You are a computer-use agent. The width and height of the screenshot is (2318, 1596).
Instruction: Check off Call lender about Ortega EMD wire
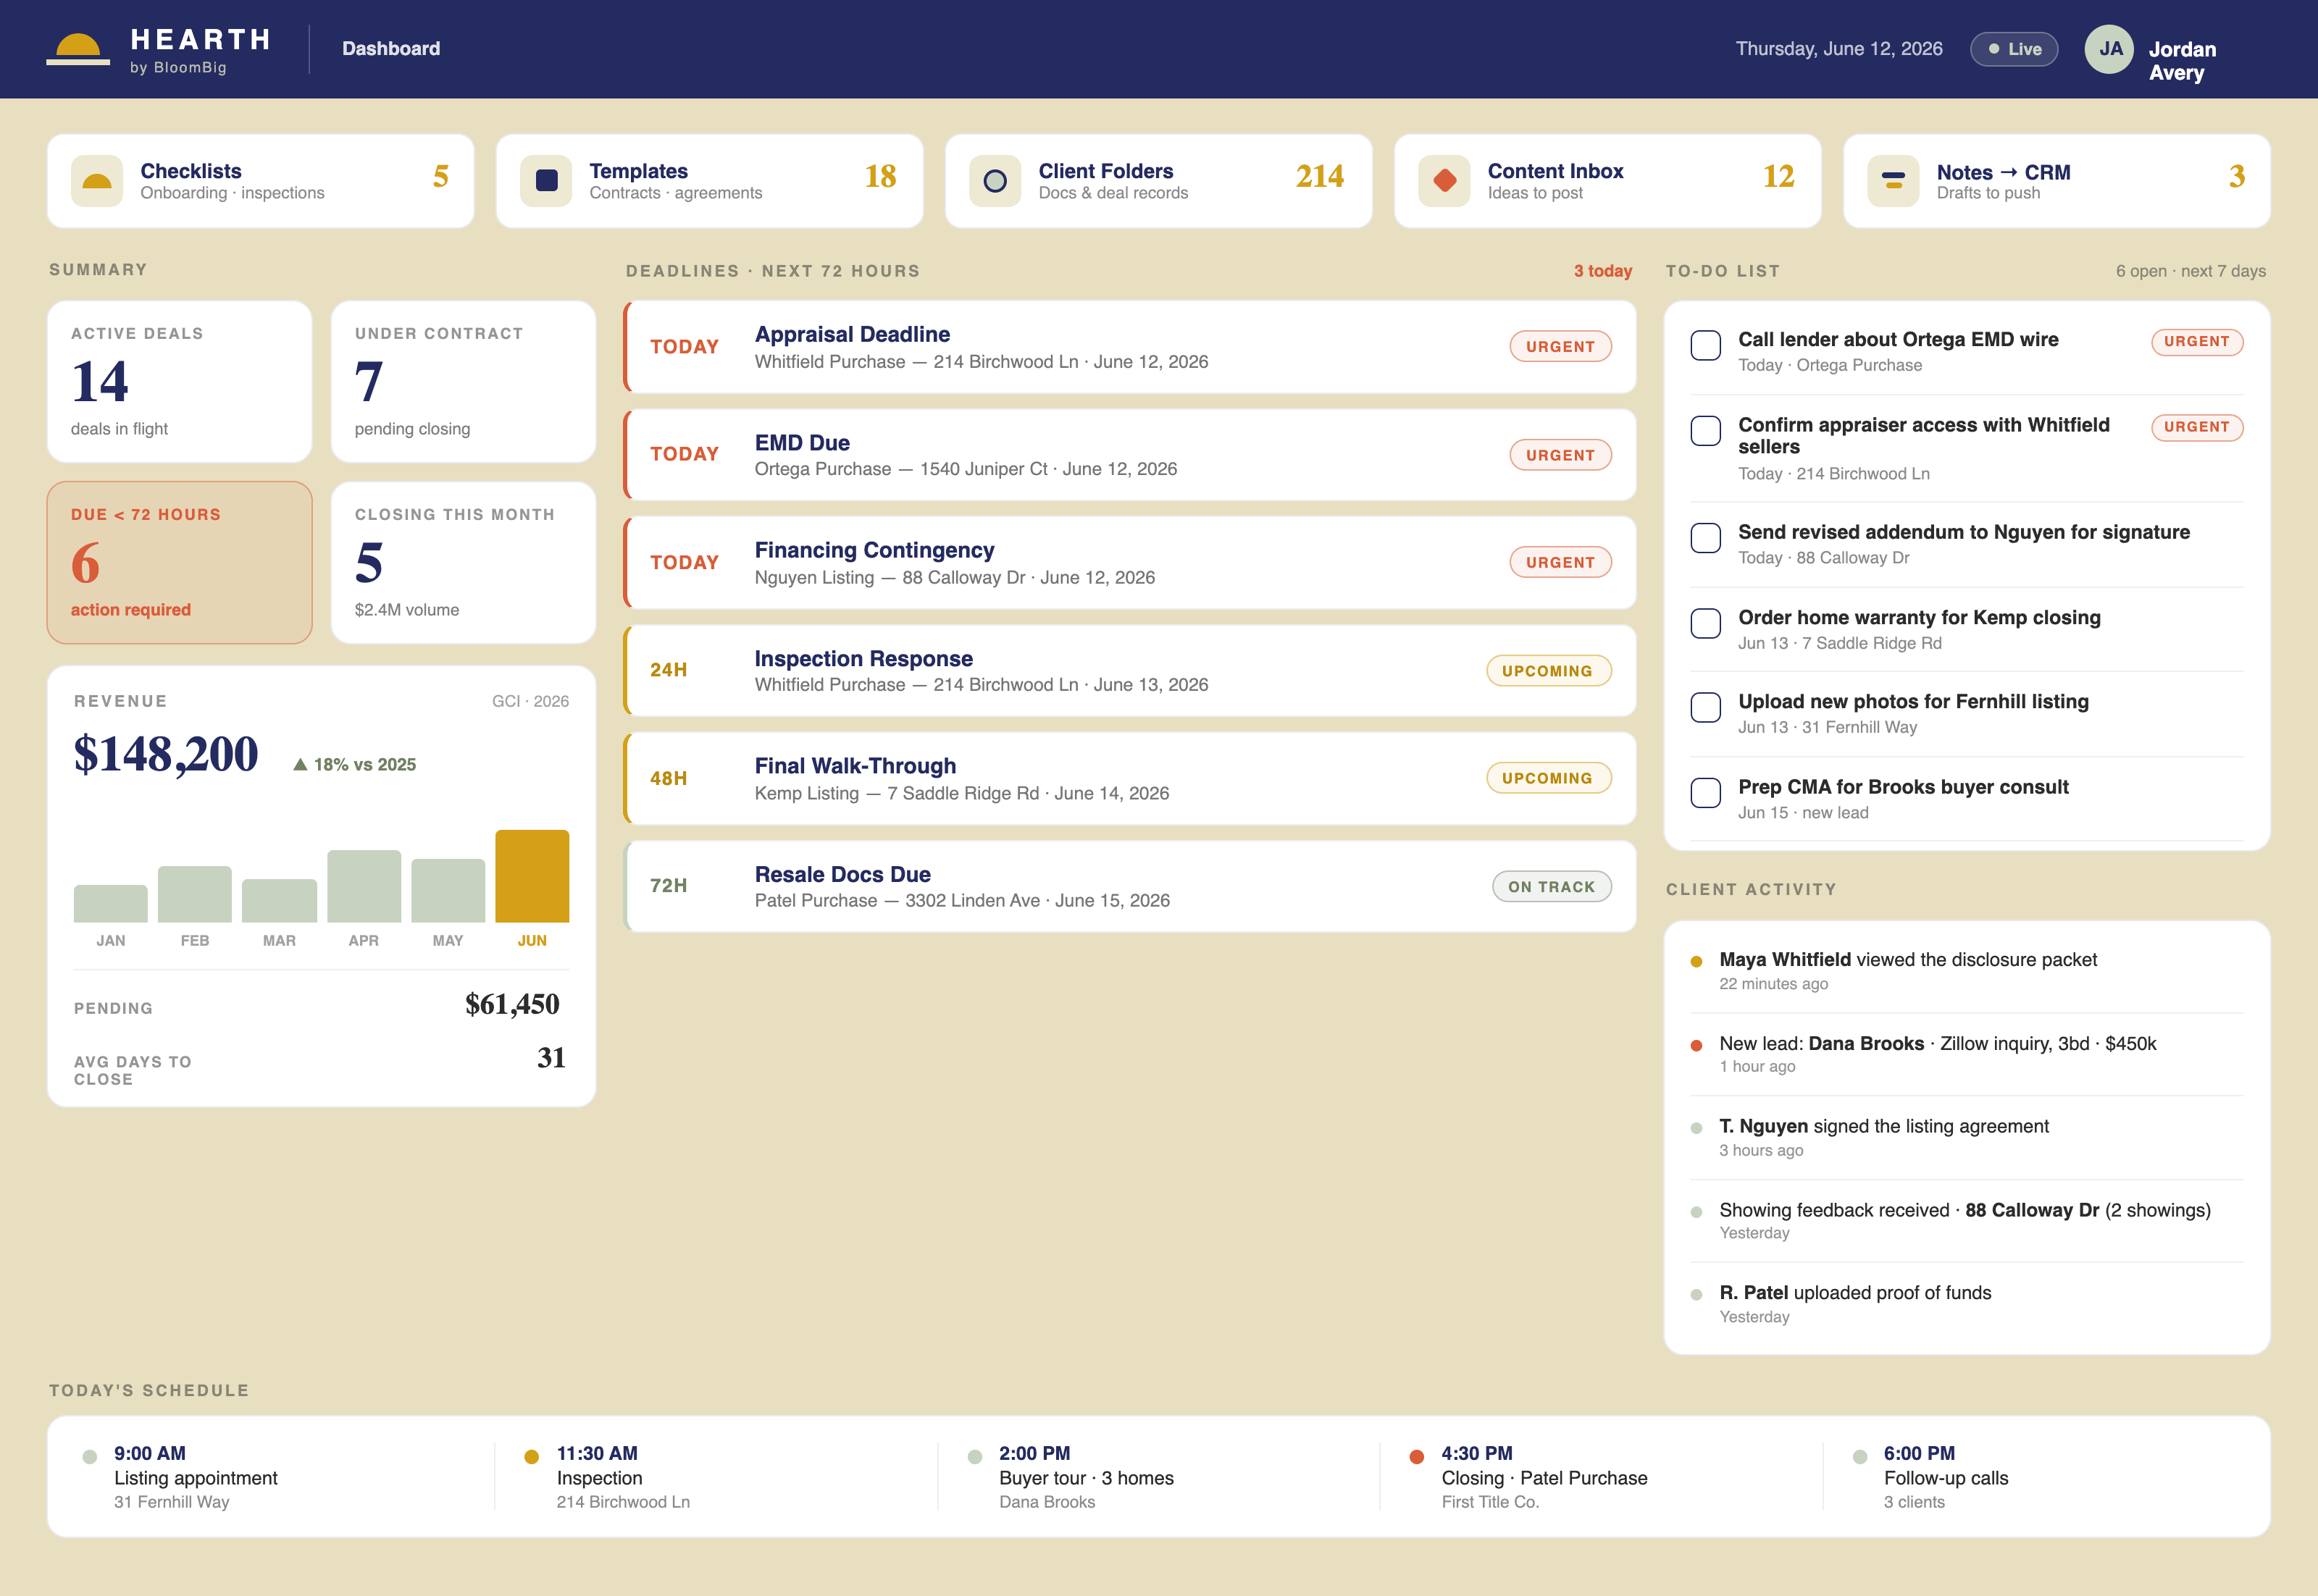pos(1706,345)
